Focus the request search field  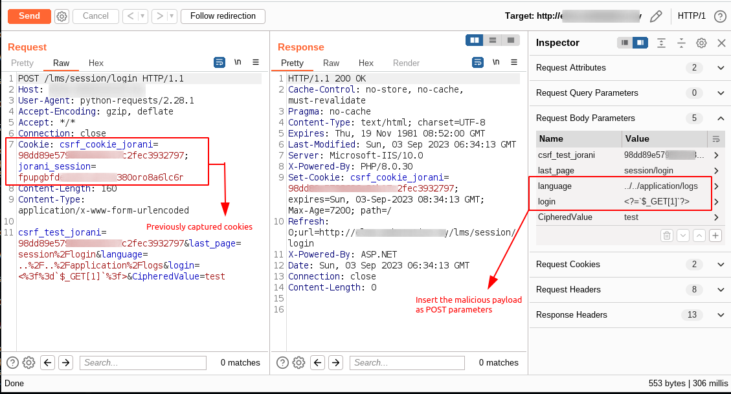point(142,363)
